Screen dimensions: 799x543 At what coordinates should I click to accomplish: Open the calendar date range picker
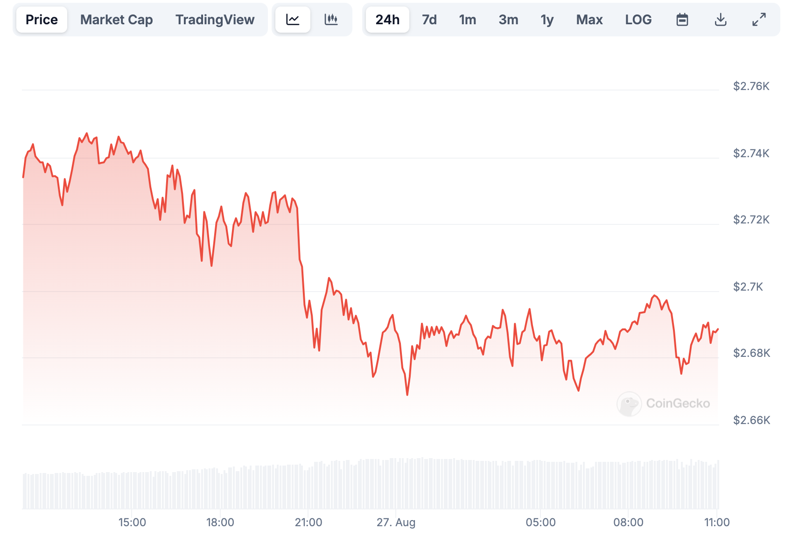pos(682,20)
